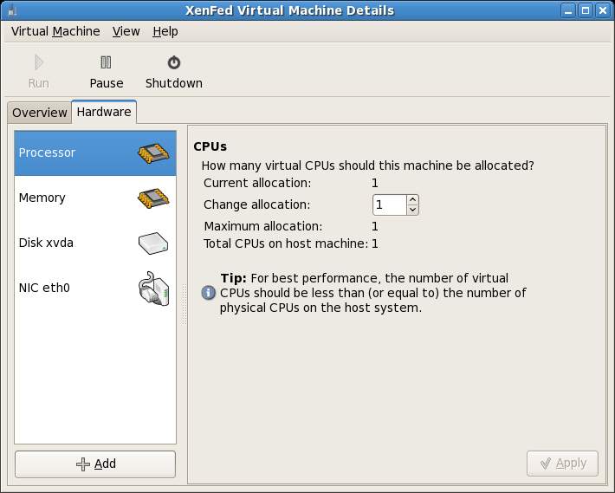Increase CPU allocation with up arrow
Image resolution: width=615 pixels, height=493 pixels.
(412, 199)
